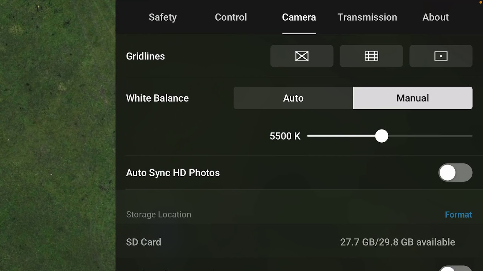Click the 5500 K temperature value

(285, 136)
